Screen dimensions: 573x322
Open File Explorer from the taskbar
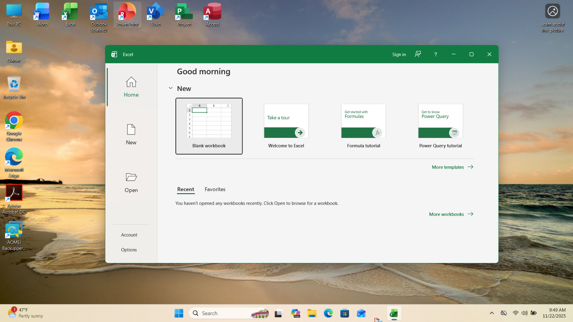(x=312, y=313)
